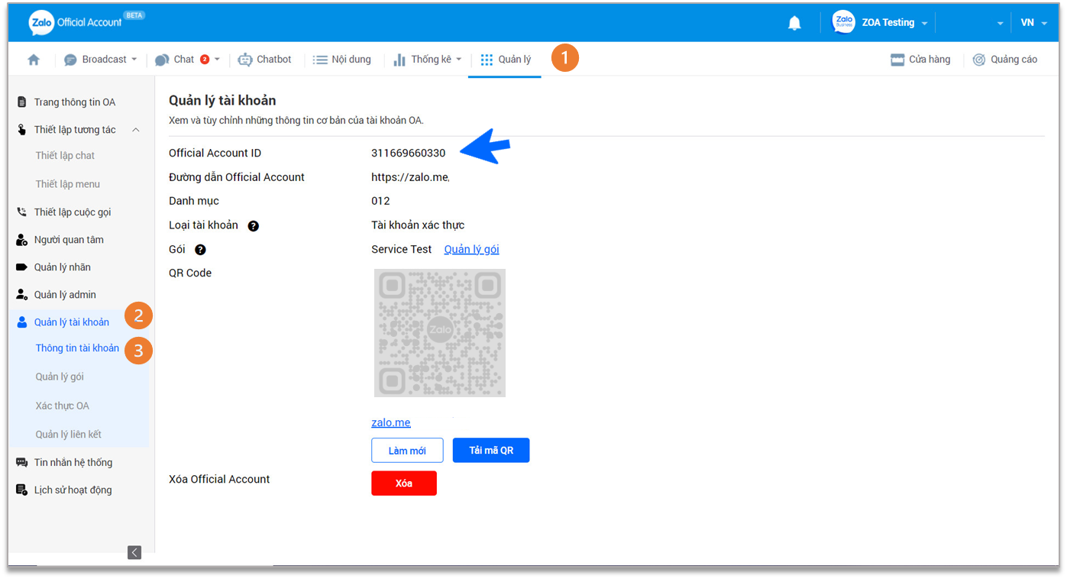
Task: Collapse sidebar using bottom arrow icon
Action: pyautogui.click(x=134, y=552)
